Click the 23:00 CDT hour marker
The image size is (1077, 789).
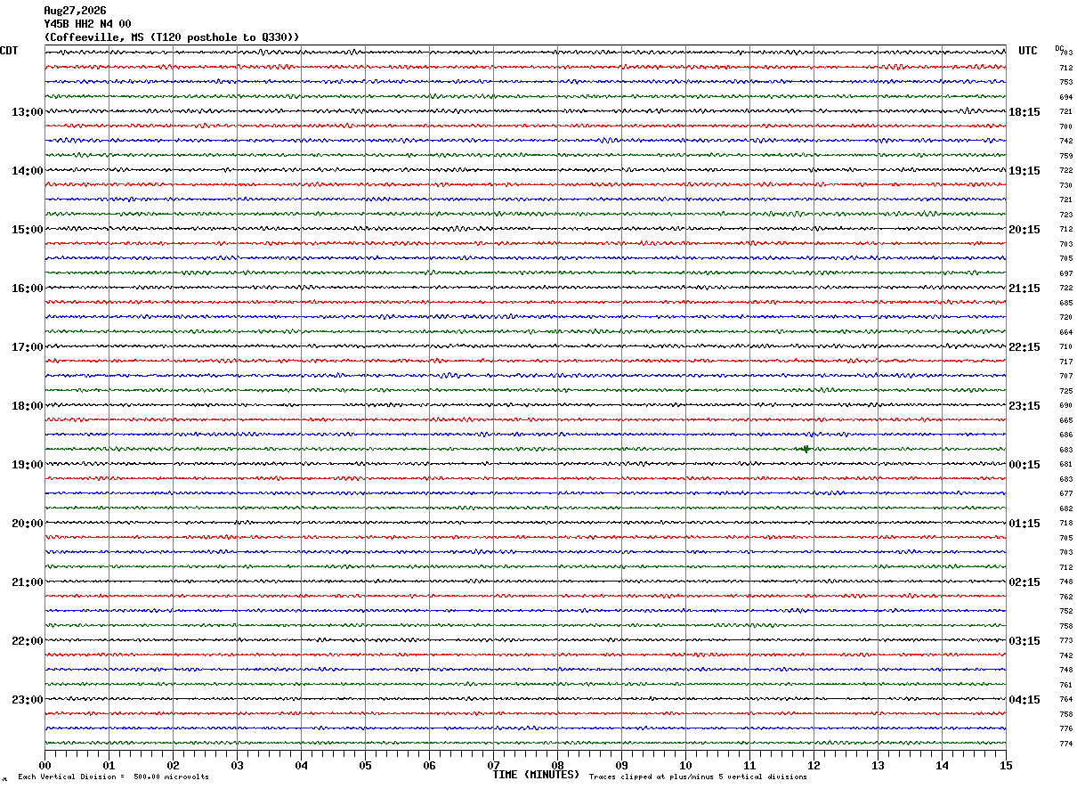[27, 700]
